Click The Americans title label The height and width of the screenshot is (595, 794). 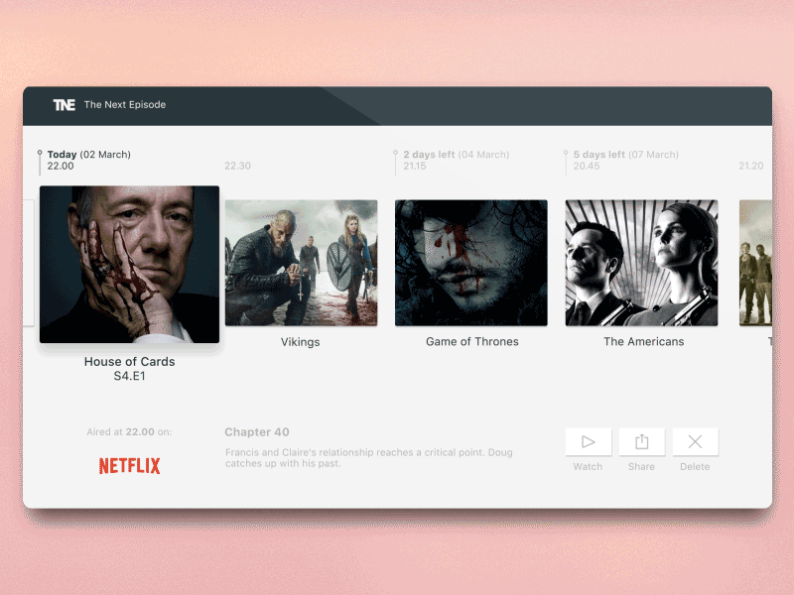[643, 341]
